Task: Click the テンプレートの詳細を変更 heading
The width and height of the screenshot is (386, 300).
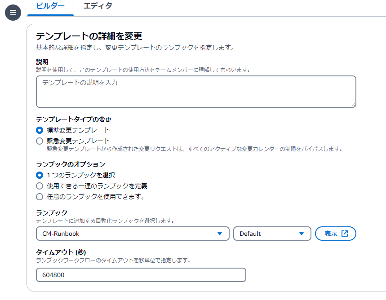Action: pos(89,36)
